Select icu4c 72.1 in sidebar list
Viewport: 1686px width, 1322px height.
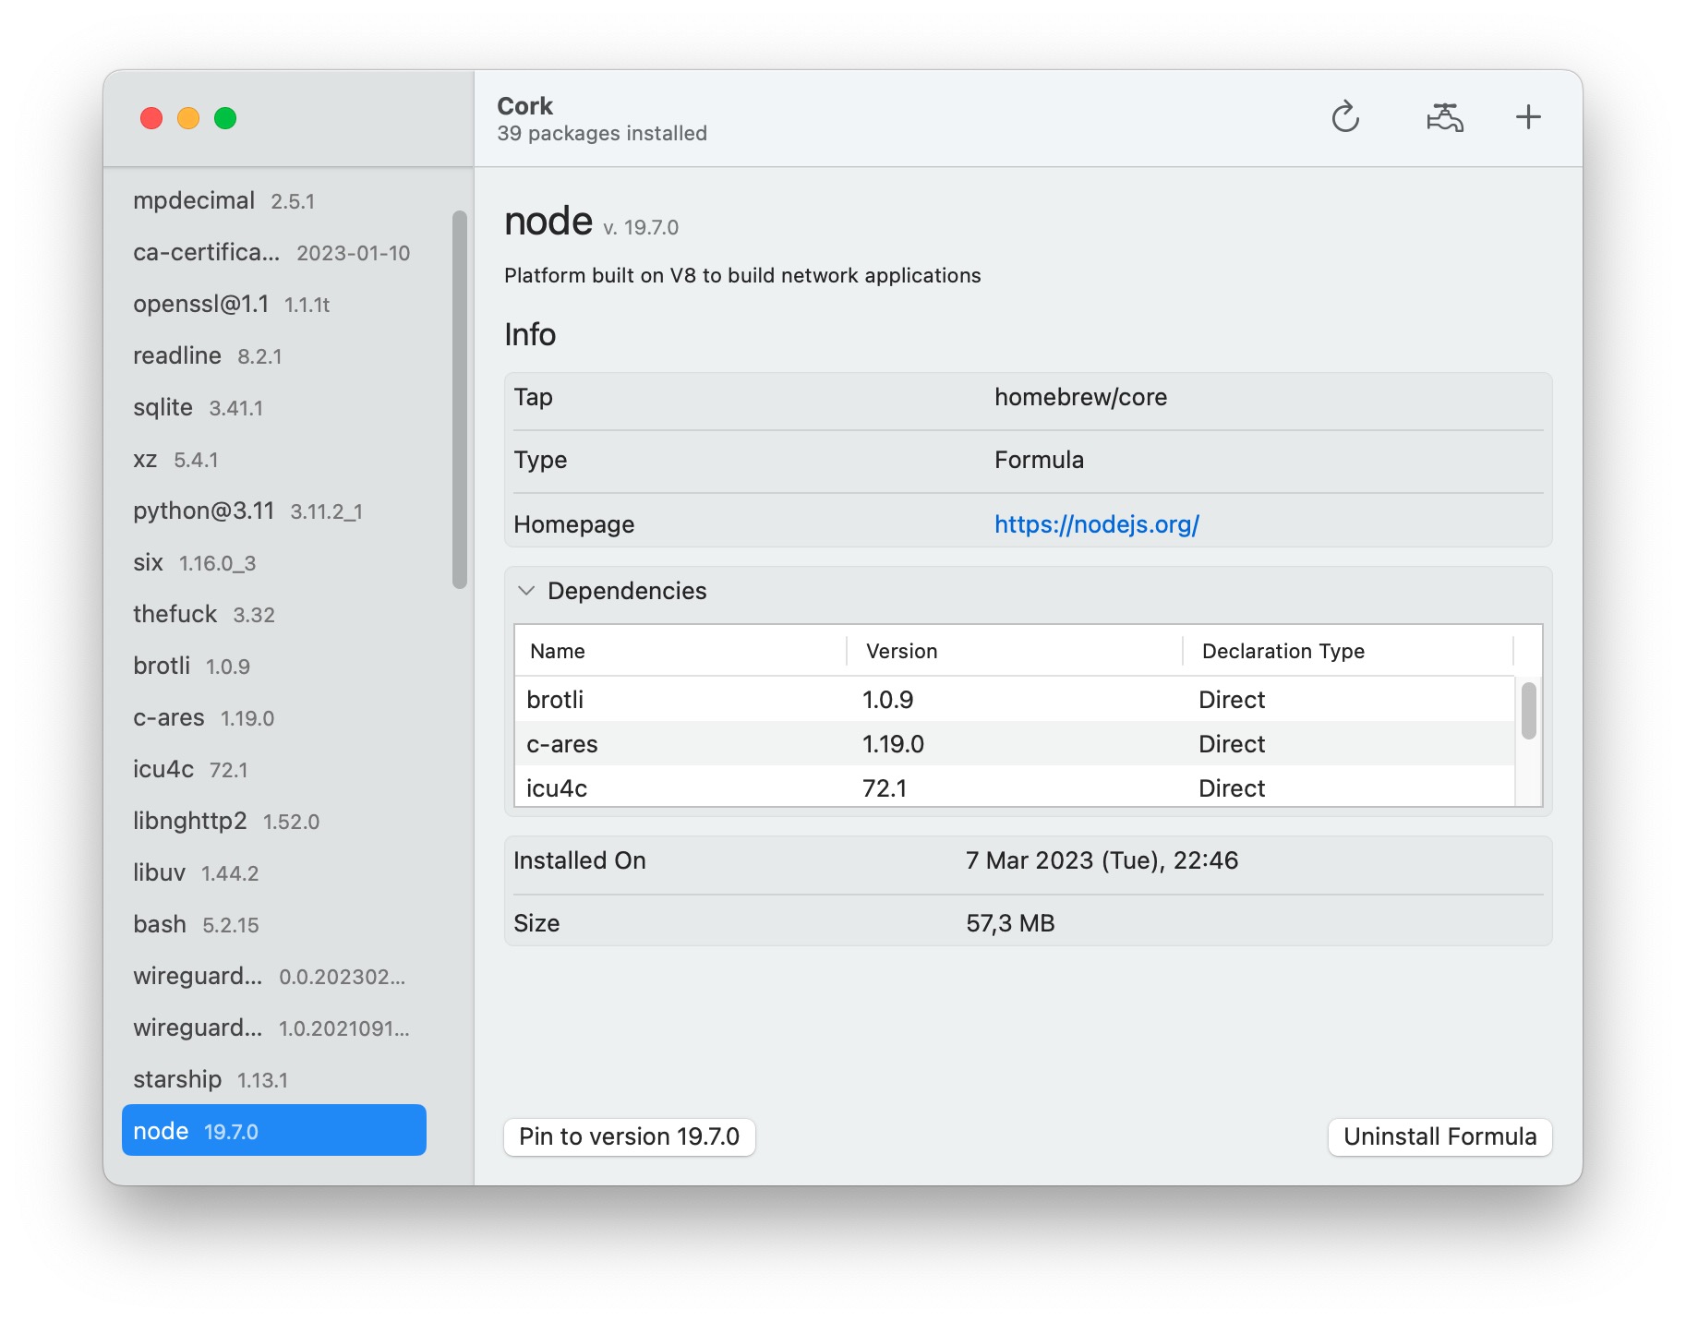[274, 769]
